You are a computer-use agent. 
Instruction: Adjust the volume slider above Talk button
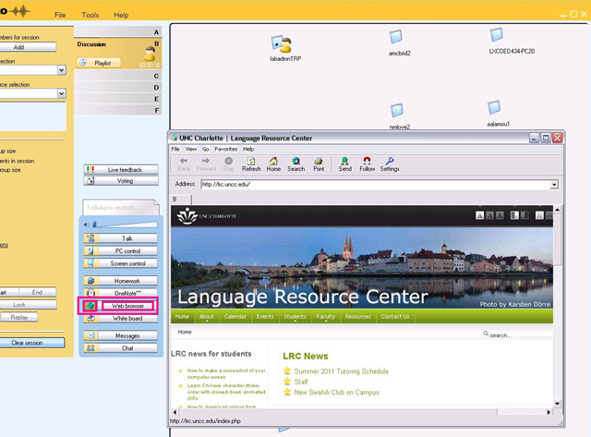click(125, 224)
